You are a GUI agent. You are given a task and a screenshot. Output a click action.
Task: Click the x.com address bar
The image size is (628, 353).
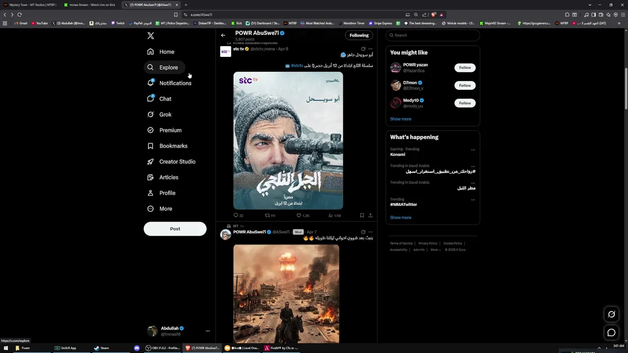pyautogui.click(x=294, y=15)
